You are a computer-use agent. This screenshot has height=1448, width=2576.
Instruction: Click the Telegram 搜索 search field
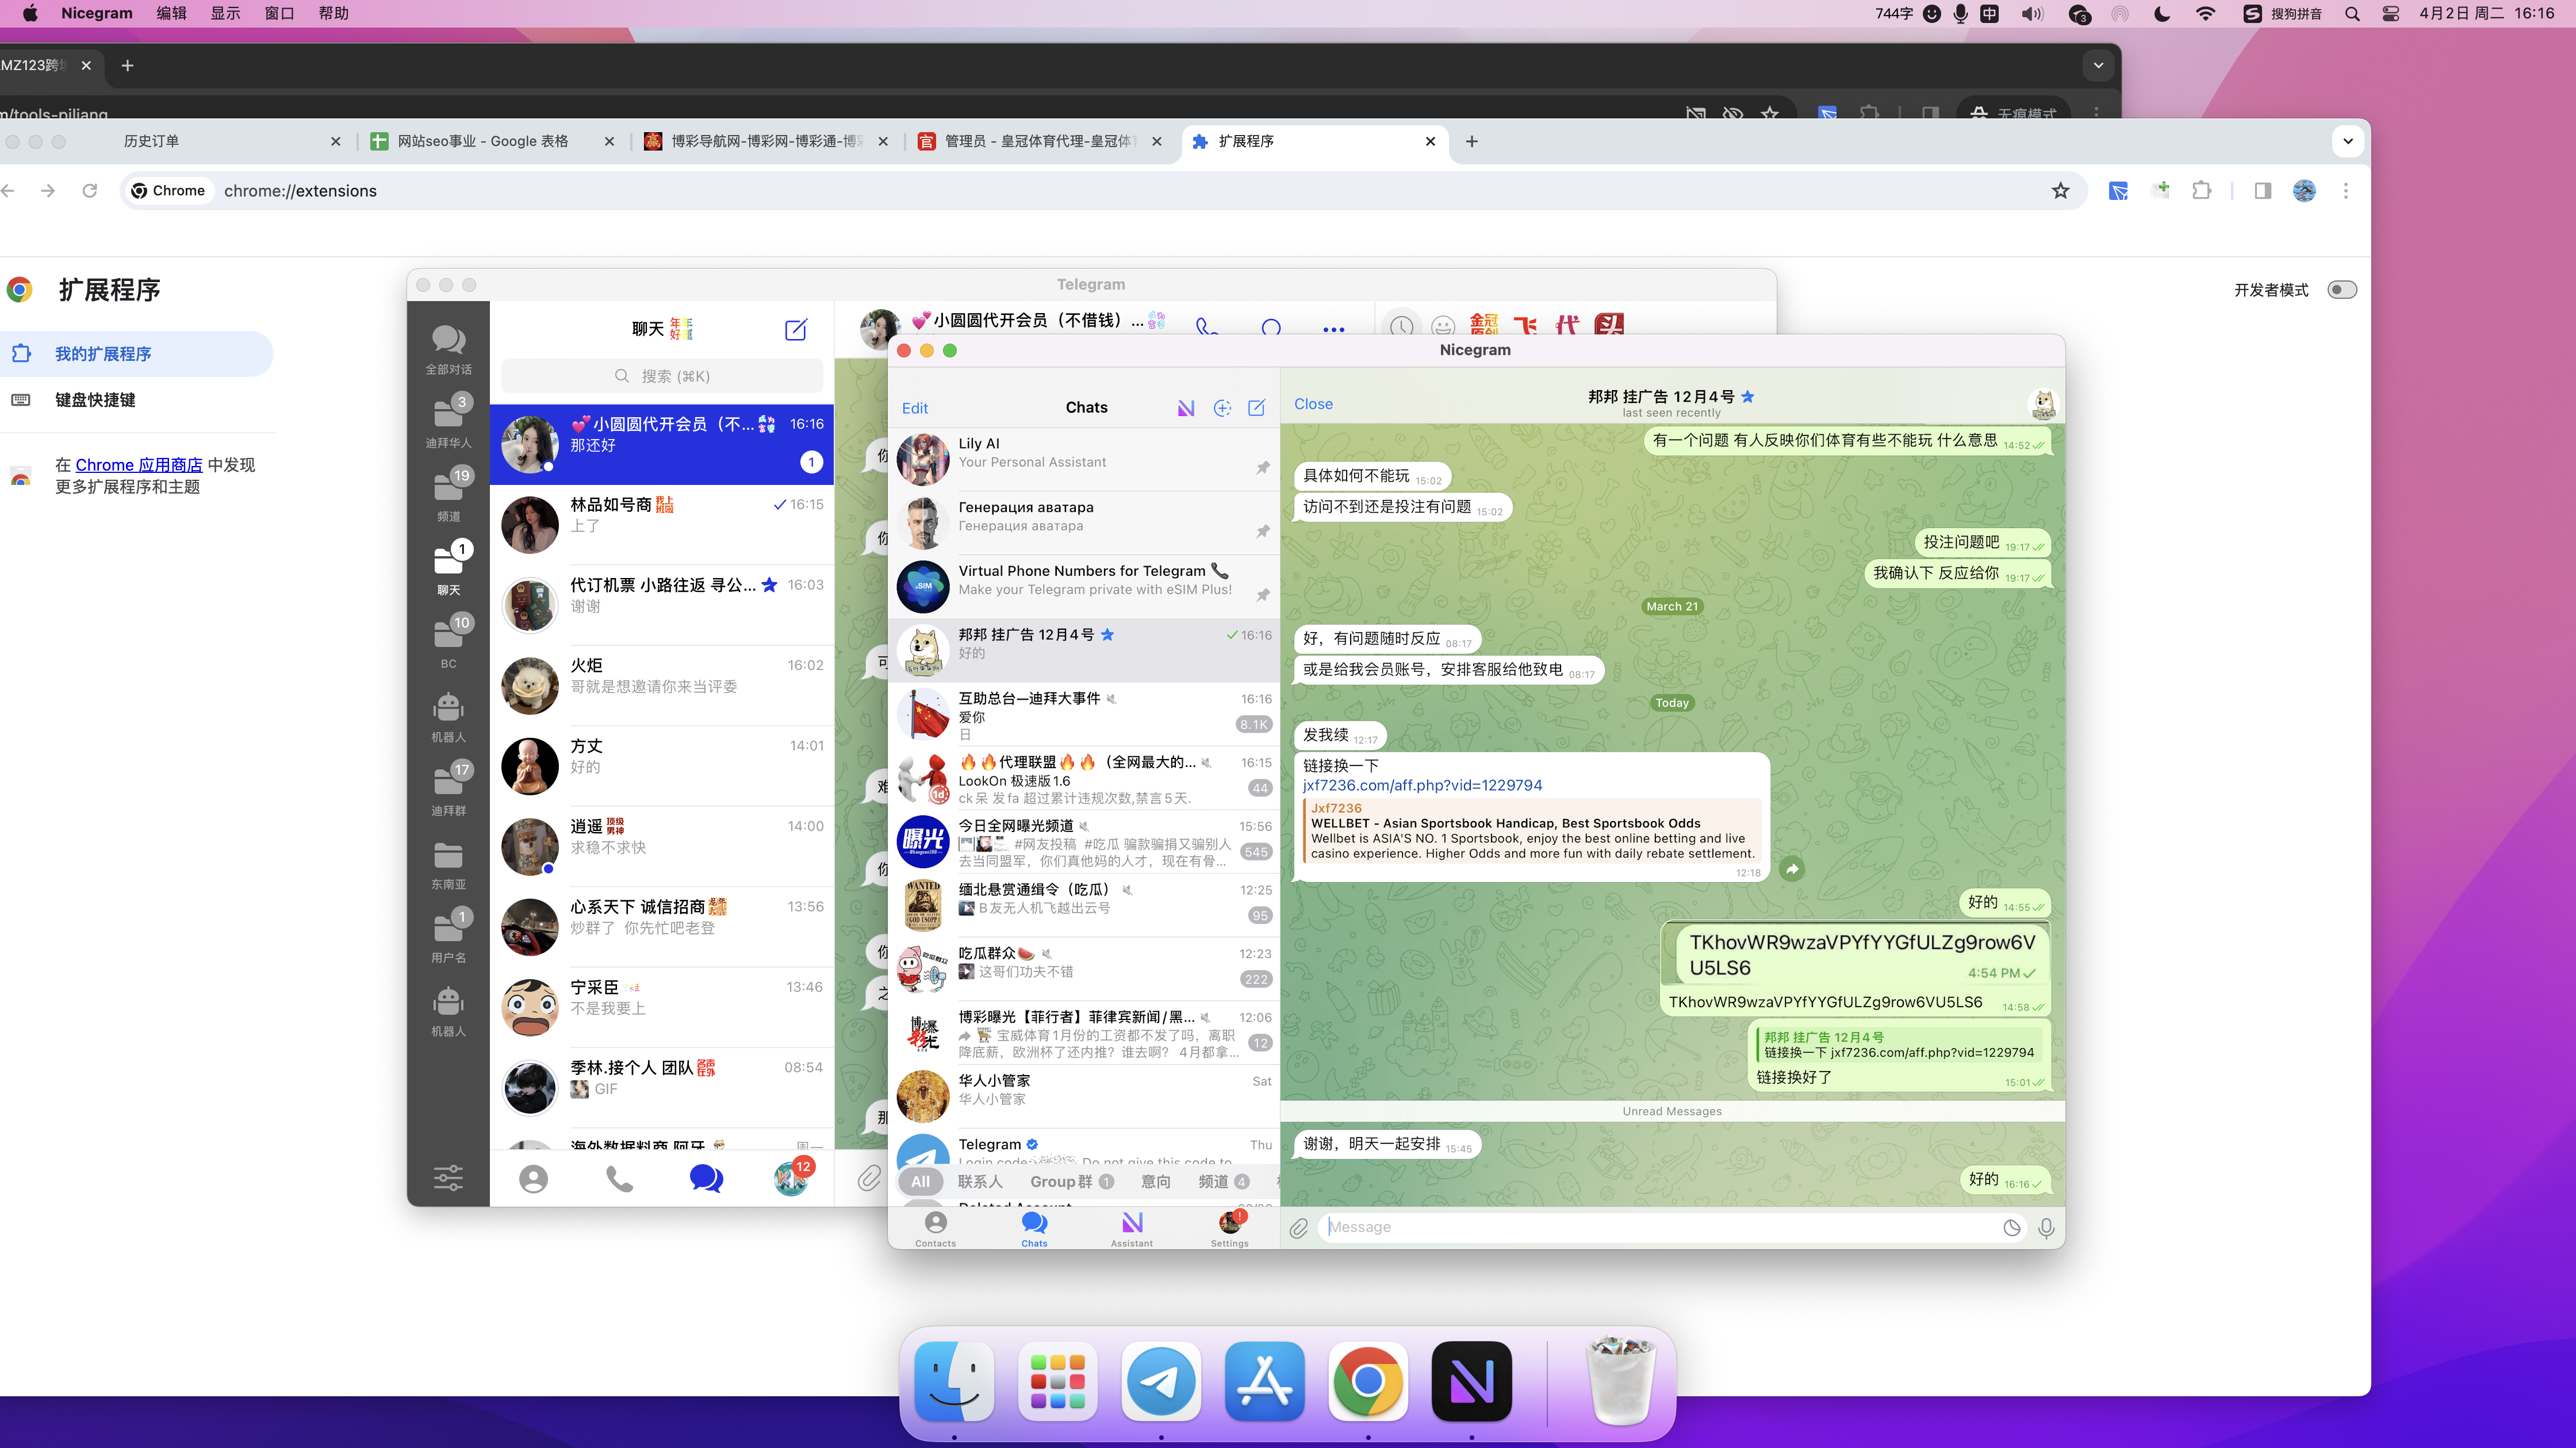tap(662, 376)
